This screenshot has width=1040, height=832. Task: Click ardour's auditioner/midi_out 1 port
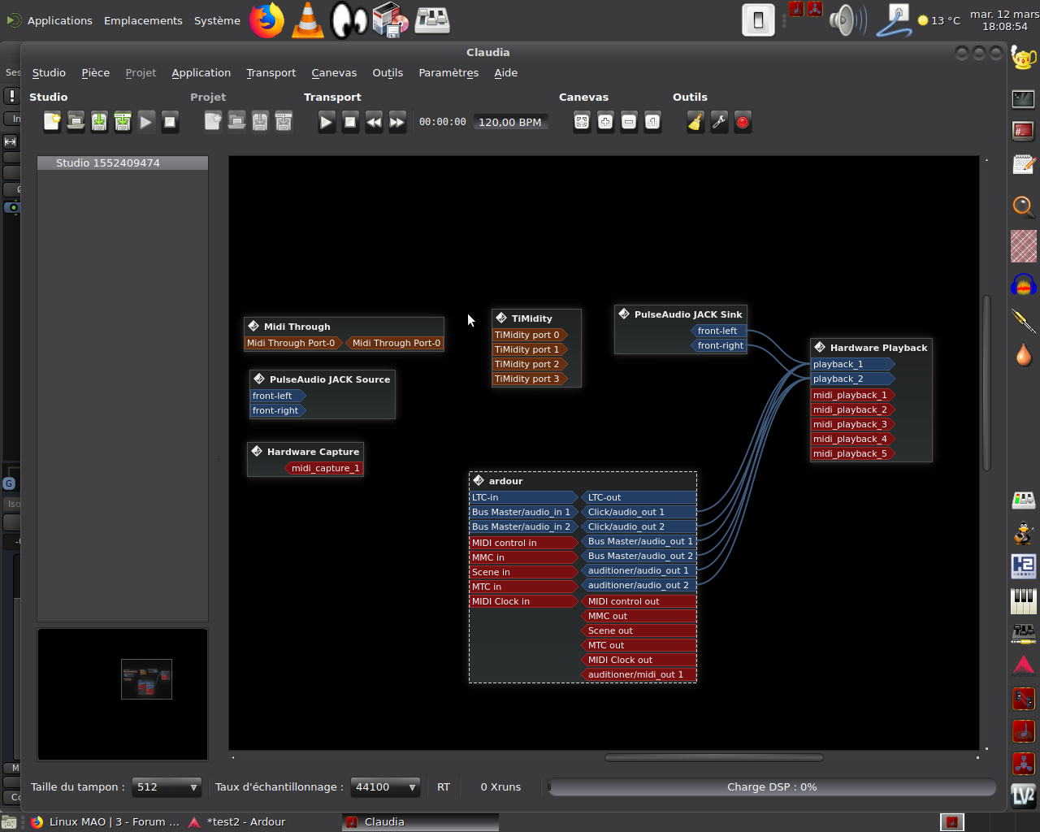(639, 674)
